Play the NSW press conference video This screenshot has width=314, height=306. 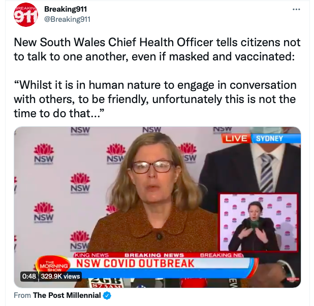(x=157, y=207)
